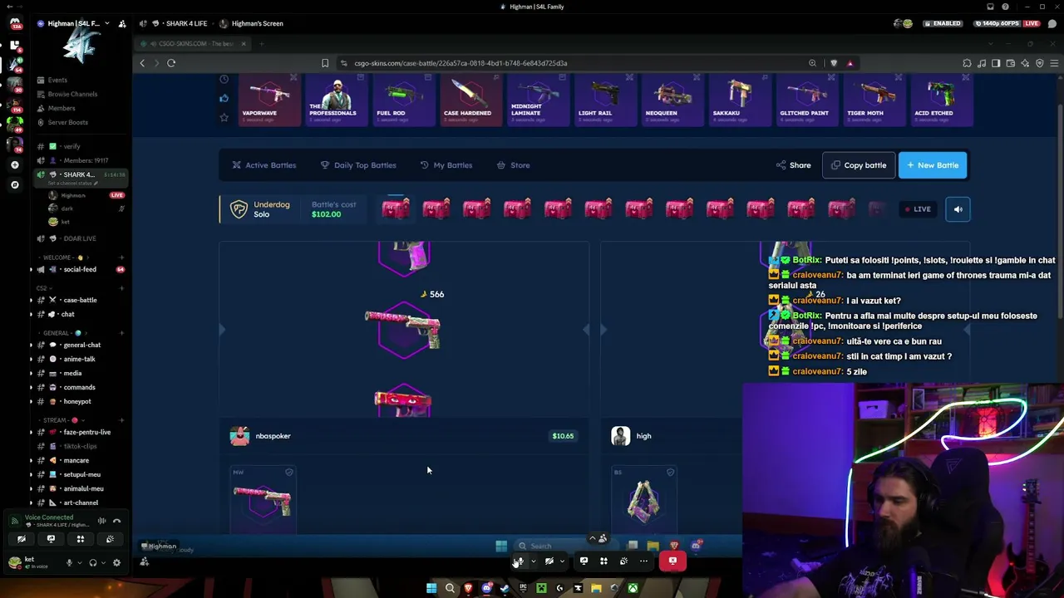
Task: Open microphone options arrow in stream controls
Action: [x=534, y=561]
